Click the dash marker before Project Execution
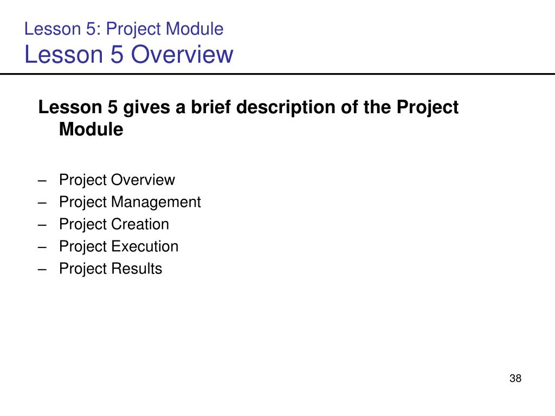555x416 pixels. (42, 247)
